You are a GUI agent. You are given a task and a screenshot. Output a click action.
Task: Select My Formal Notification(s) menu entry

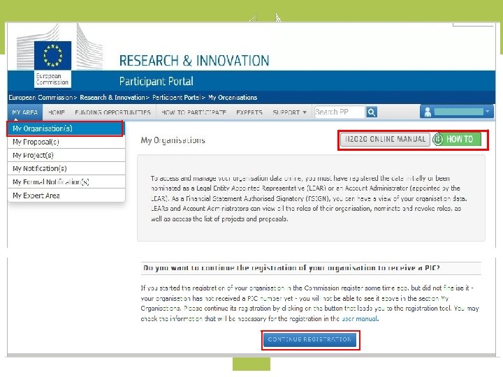tap(66, 182)
